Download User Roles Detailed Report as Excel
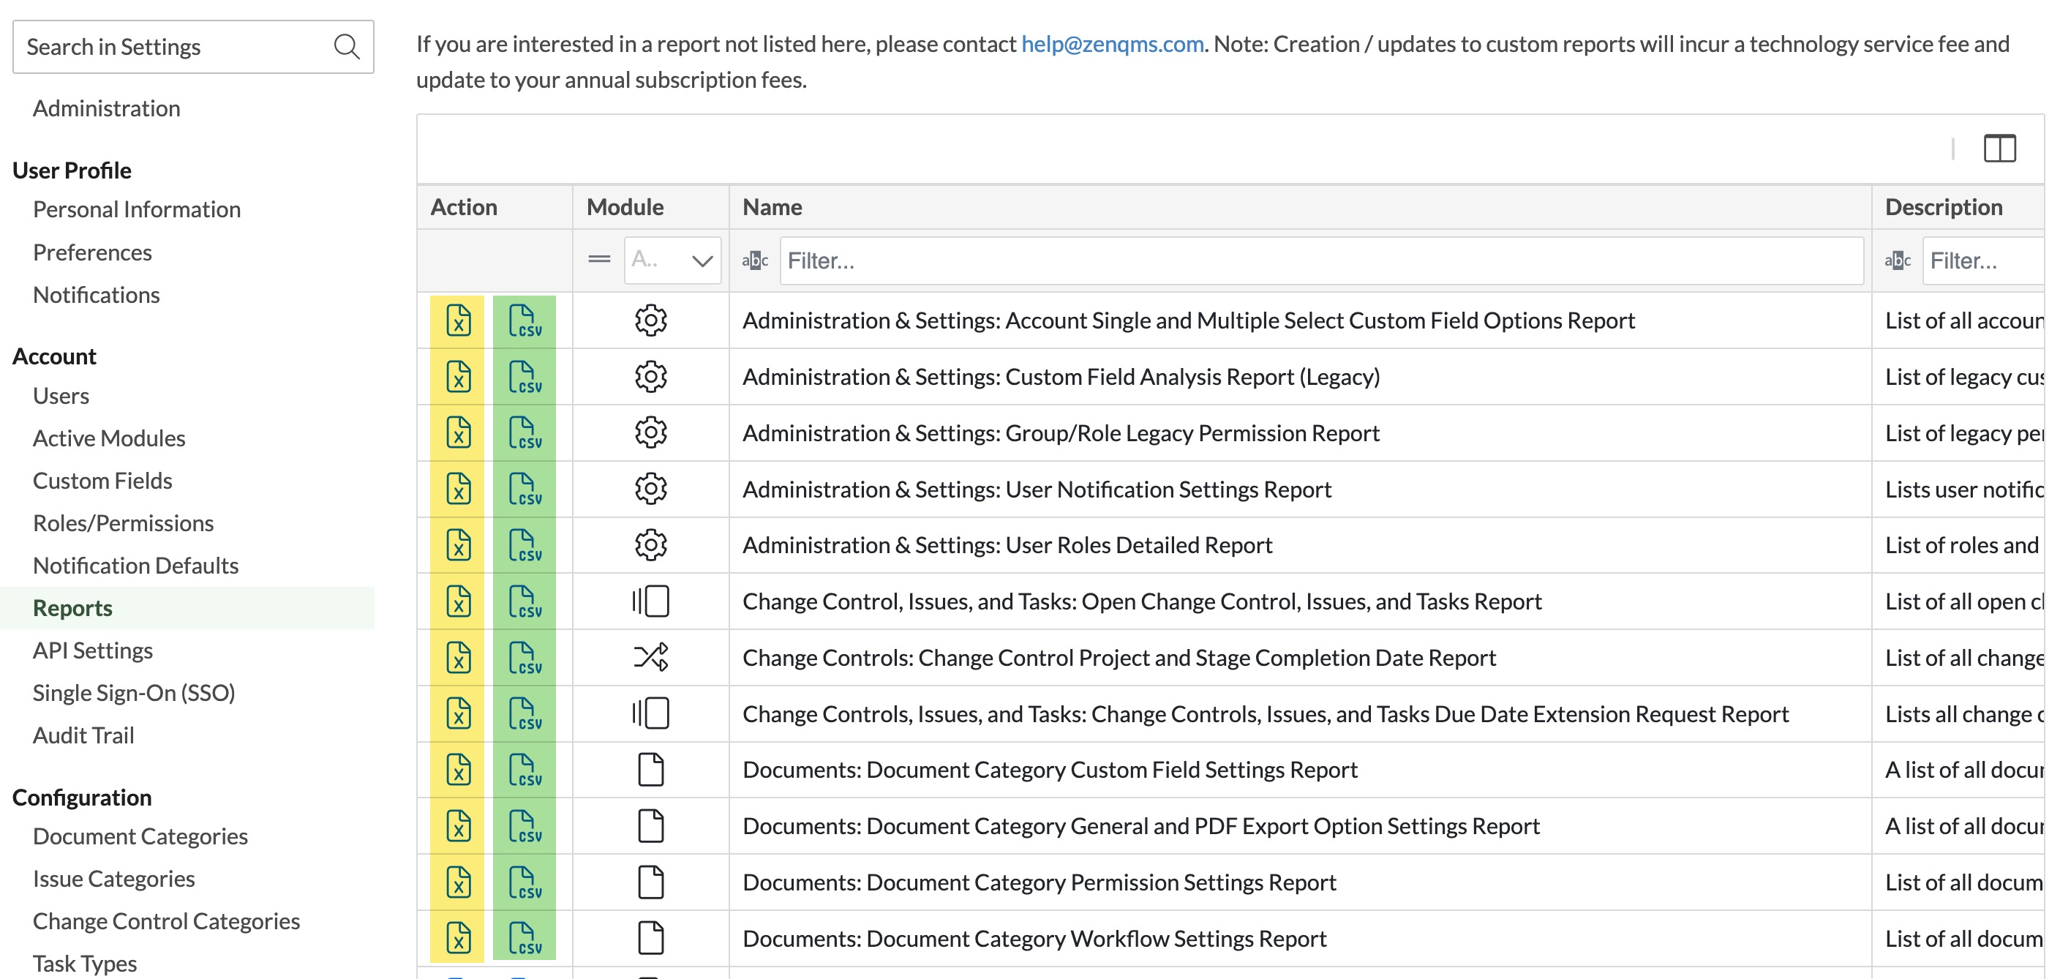Screen dimensions: 2060x979 457,546
